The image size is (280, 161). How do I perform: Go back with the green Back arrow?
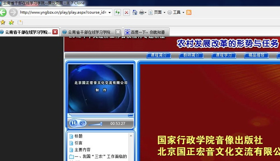(x=3, y=13)
